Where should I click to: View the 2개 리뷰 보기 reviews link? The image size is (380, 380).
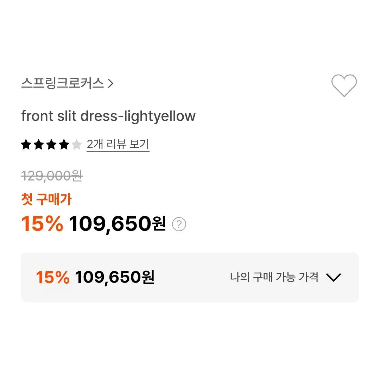pos(118,145)
